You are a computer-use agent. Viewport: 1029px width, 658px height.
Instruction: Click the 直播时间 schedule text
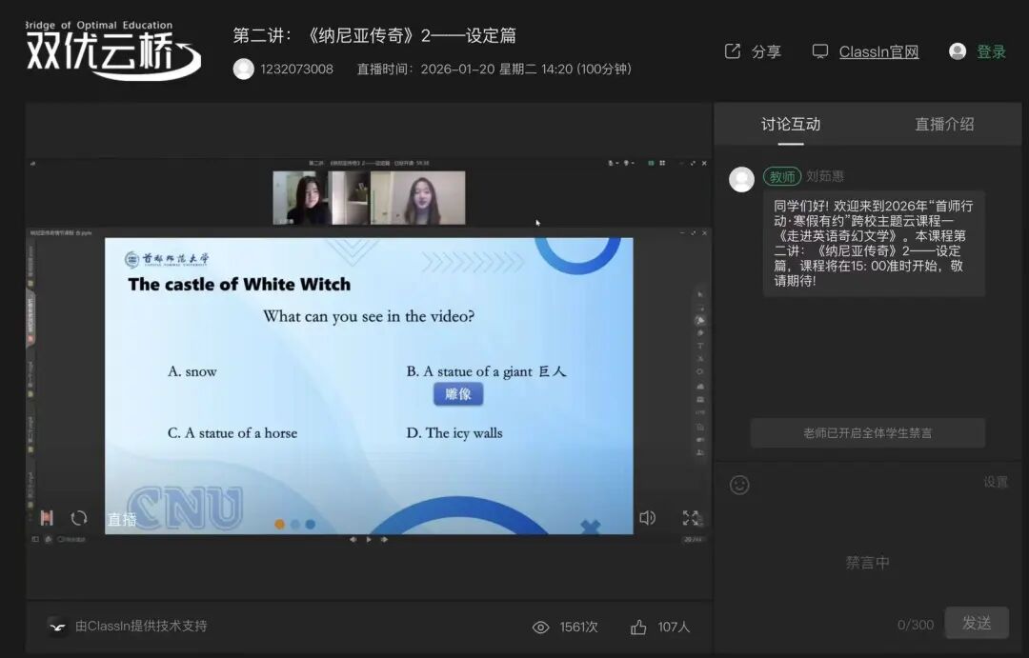tap(494, 69)
